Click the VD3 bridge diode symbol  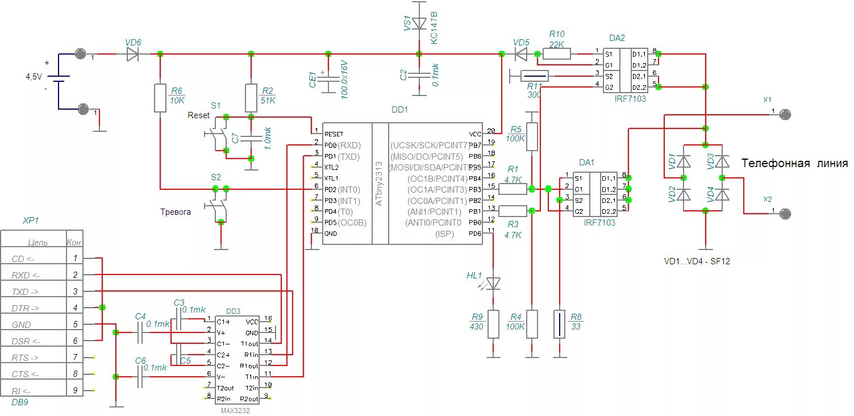[x=722, y=161]
